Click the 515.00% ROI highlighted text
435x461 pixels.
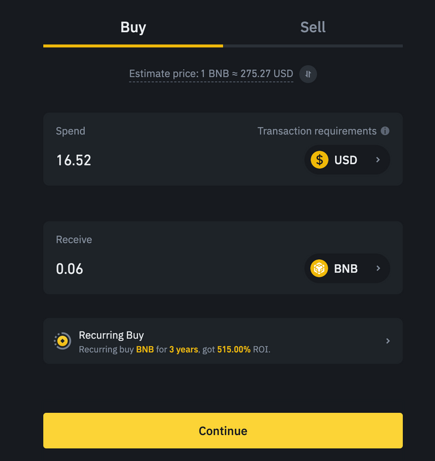pos(234,349)
